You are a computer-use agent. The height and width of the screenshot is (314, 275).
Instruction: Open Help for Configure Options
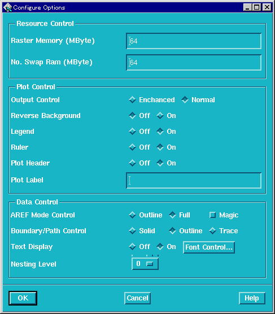[252, 298]
